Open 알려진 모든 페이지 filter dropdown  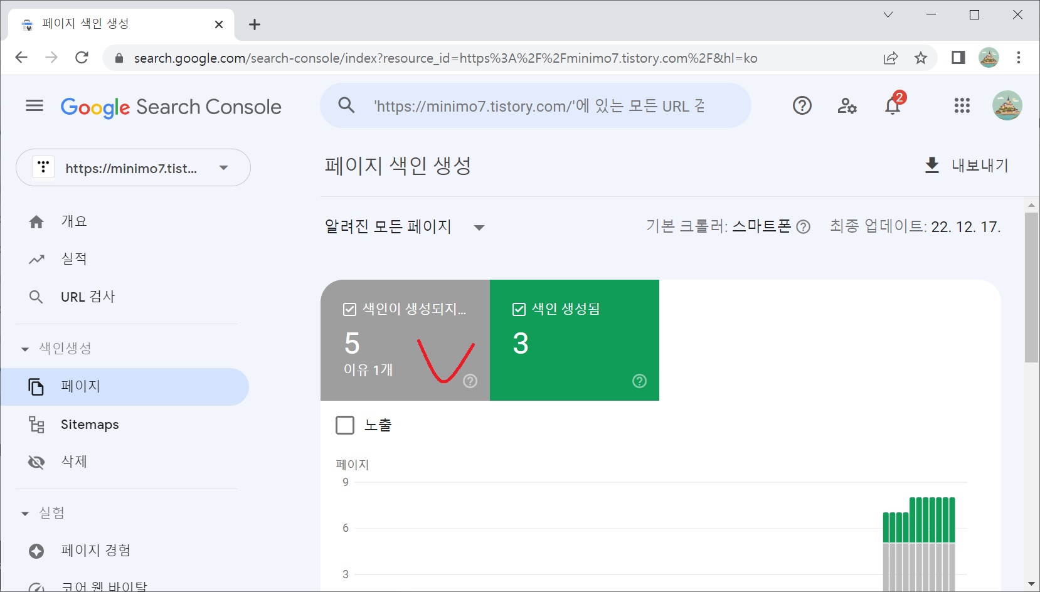point(405,226)
